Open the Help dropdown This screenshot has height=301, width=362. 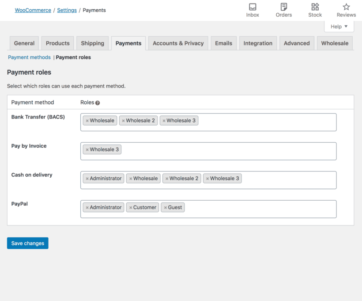click(x=339, y=27)
